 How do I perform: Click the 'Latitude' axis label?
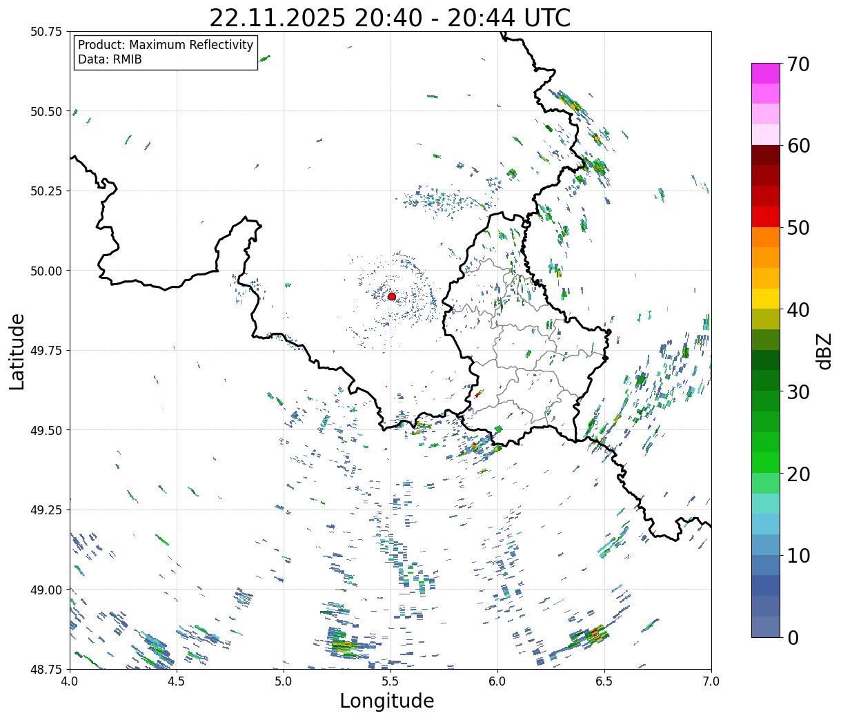[x=17, y=351]
